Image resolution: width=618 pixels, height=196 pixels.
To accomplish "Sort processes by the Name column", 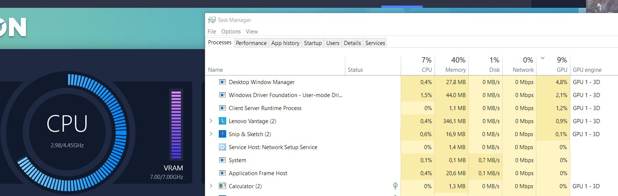I will (275, 65).
